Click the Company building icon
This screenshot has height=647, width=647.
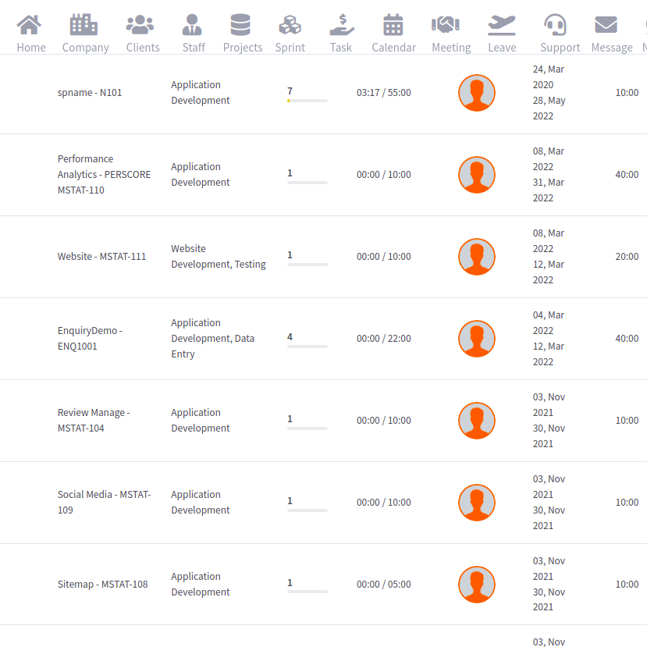84,26
